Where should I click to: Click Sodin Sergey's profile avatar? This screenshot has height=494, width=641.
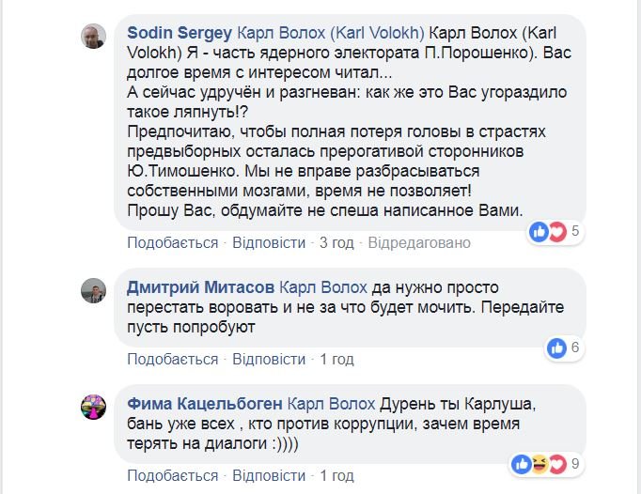coord(93,37)
